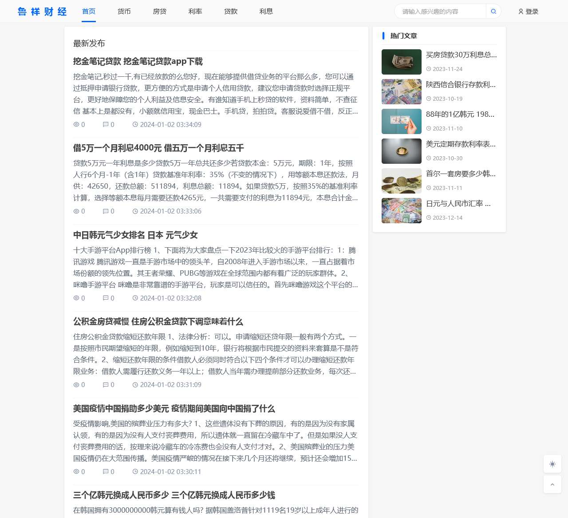
Task: Click date text 2023-11-11
Action: (x=448, y=188)
